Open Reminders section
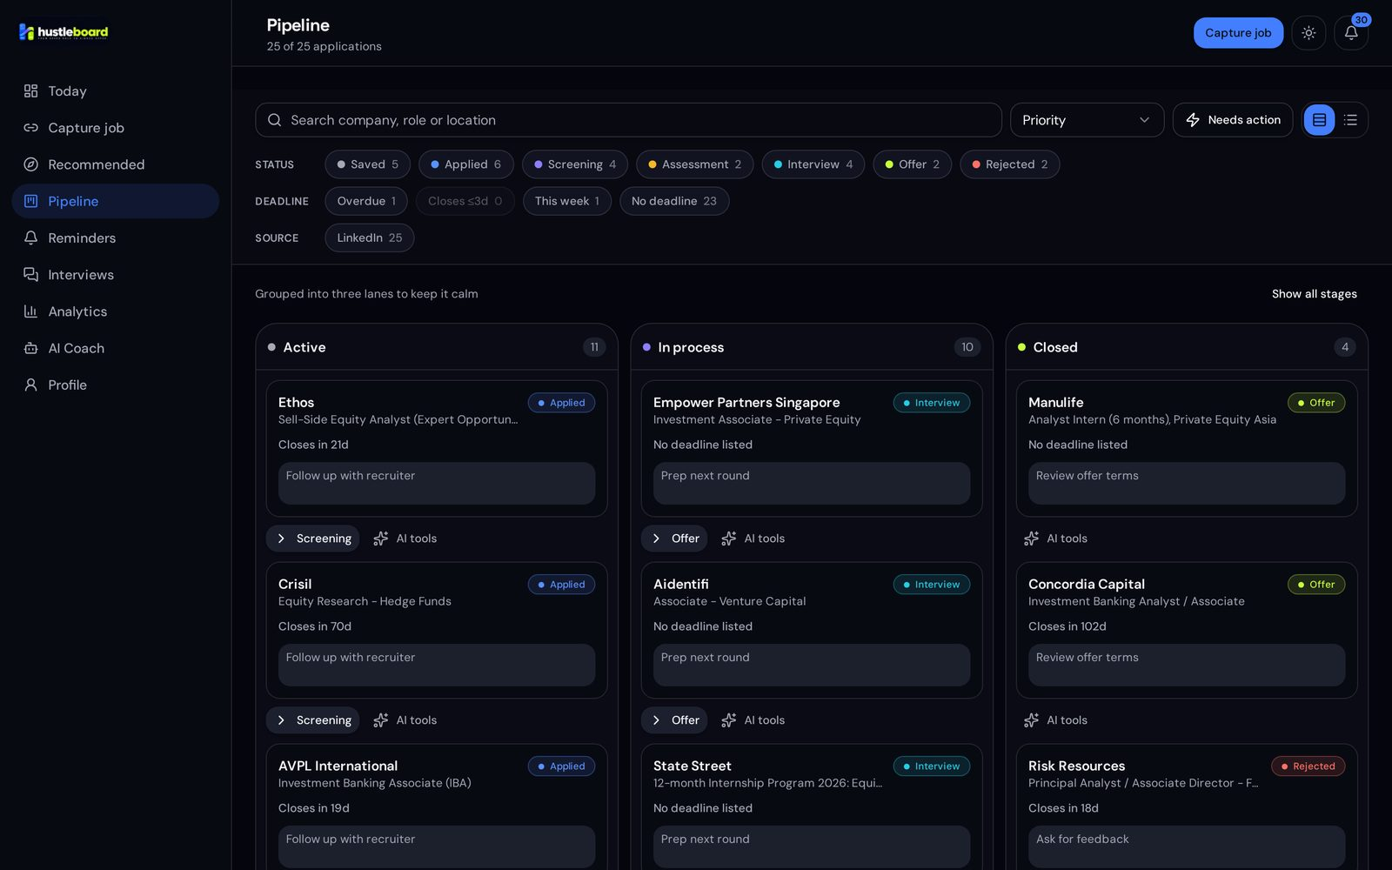The width and height of the screenshot is (1392, 870). [115, 238]
